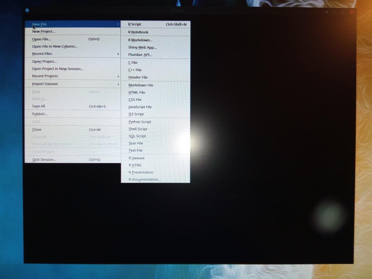
Task: Create a new R Presentation
Action: [x=141, y=172]
